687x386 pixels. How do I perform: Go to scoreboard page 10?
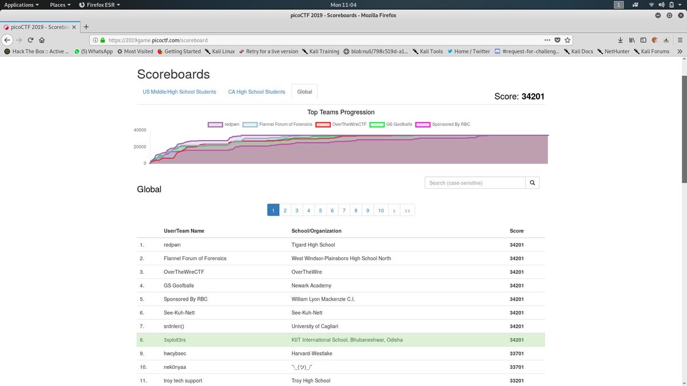pyautogui.click(x=381, y=210)
